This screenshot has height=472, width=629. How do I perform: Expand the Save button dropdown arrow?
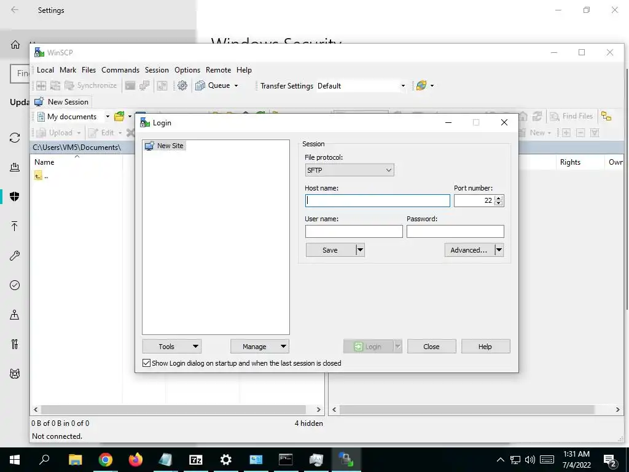(x=360, y=250)
